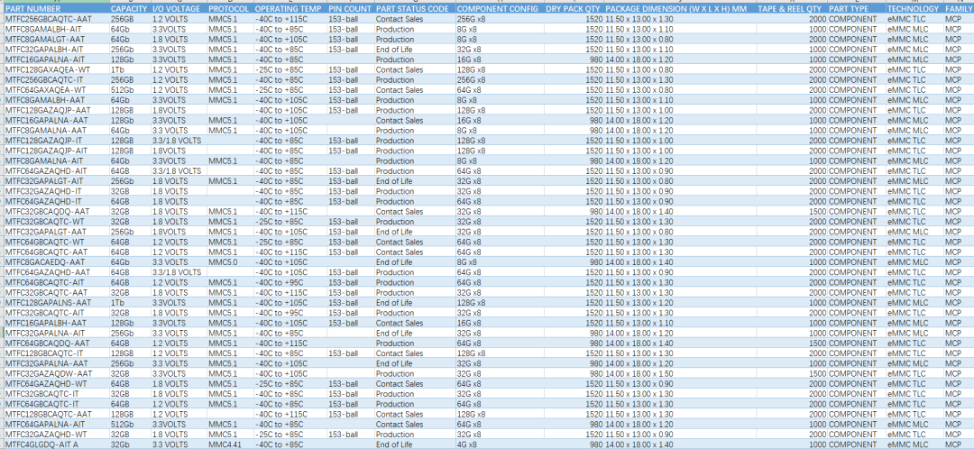The image size is (974, 449).
Task: Select part number MTFC128GBCAQTC-AAT
Action: pos(56,414)
